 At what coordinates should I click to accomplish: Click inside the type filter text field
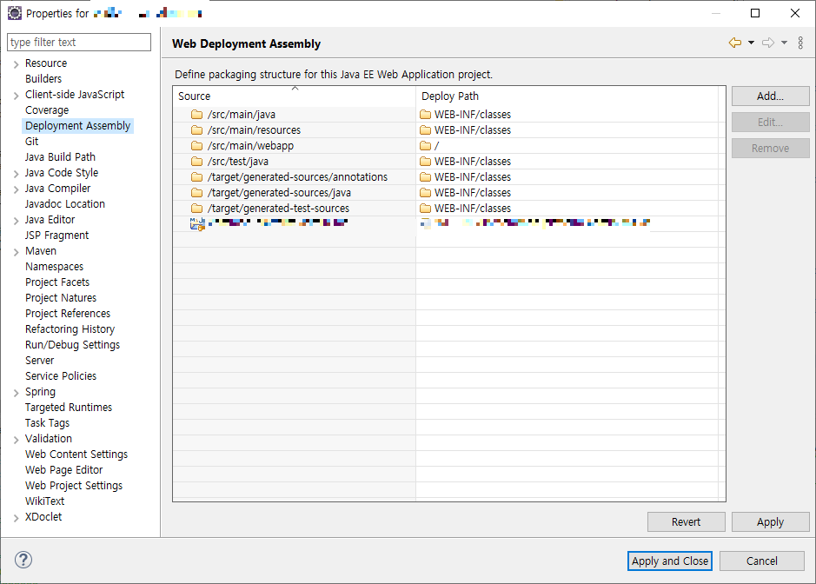click(78, 42)
